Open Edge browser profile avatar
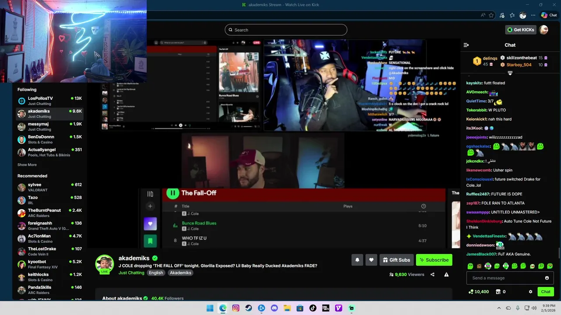Image resolution: width=561 pixels, height=315 pixels. click(522, 15)
